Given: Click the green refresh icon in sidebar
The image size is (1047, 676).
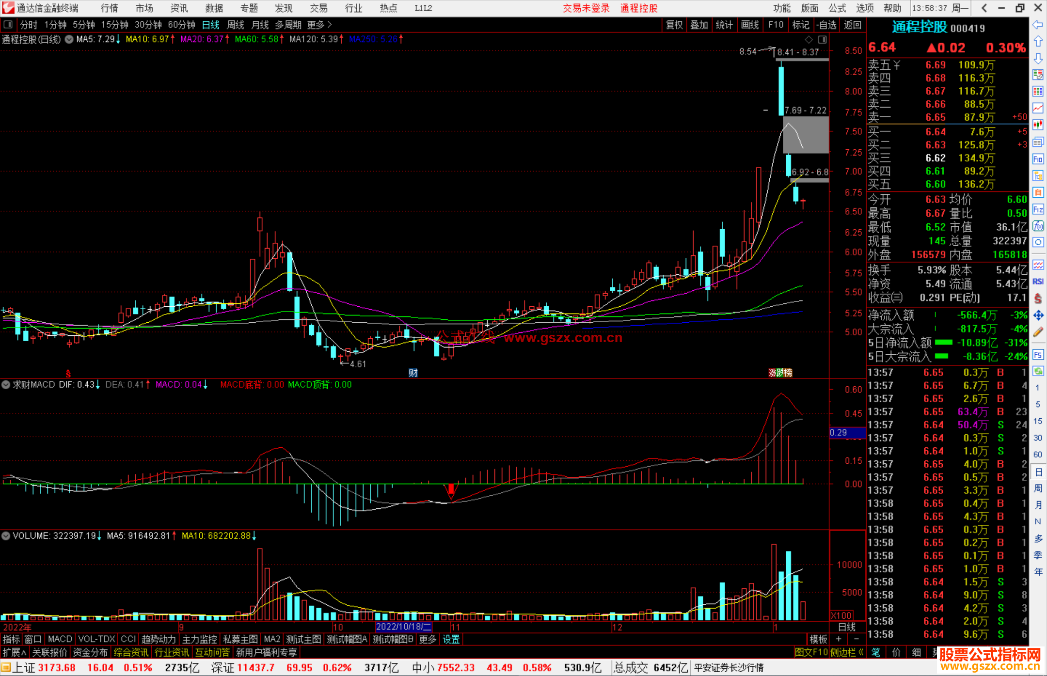Looking at the screenshot, I should pos(1038,371).
